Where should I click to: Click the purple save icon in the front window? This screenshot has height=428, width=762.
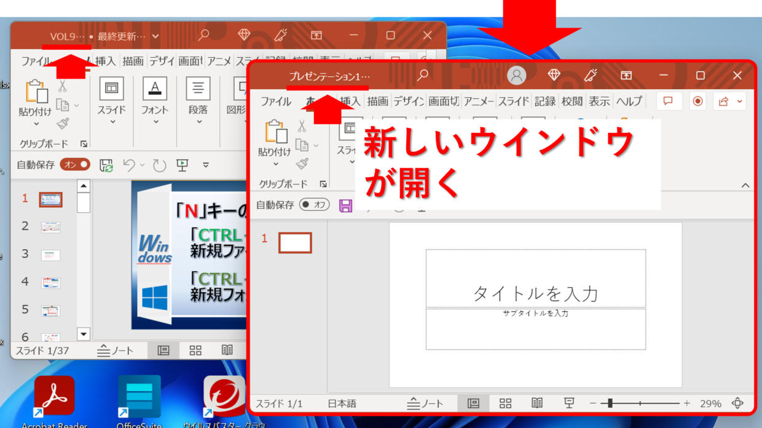point(346,205)
